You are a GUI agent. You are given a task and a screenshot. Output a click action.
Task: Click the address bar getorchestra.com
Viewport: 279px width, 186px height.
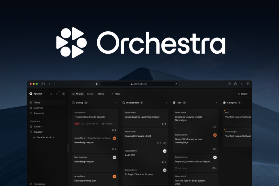[x=139, y=84]
